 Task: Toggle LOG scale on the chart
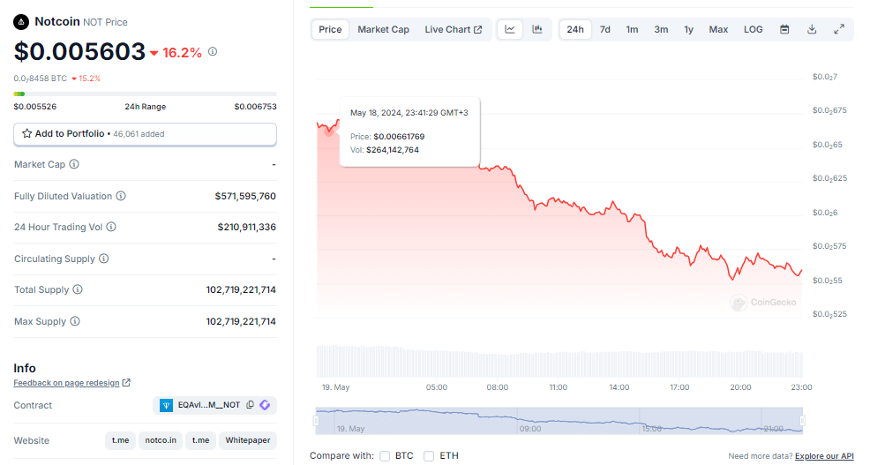(753, 29)
